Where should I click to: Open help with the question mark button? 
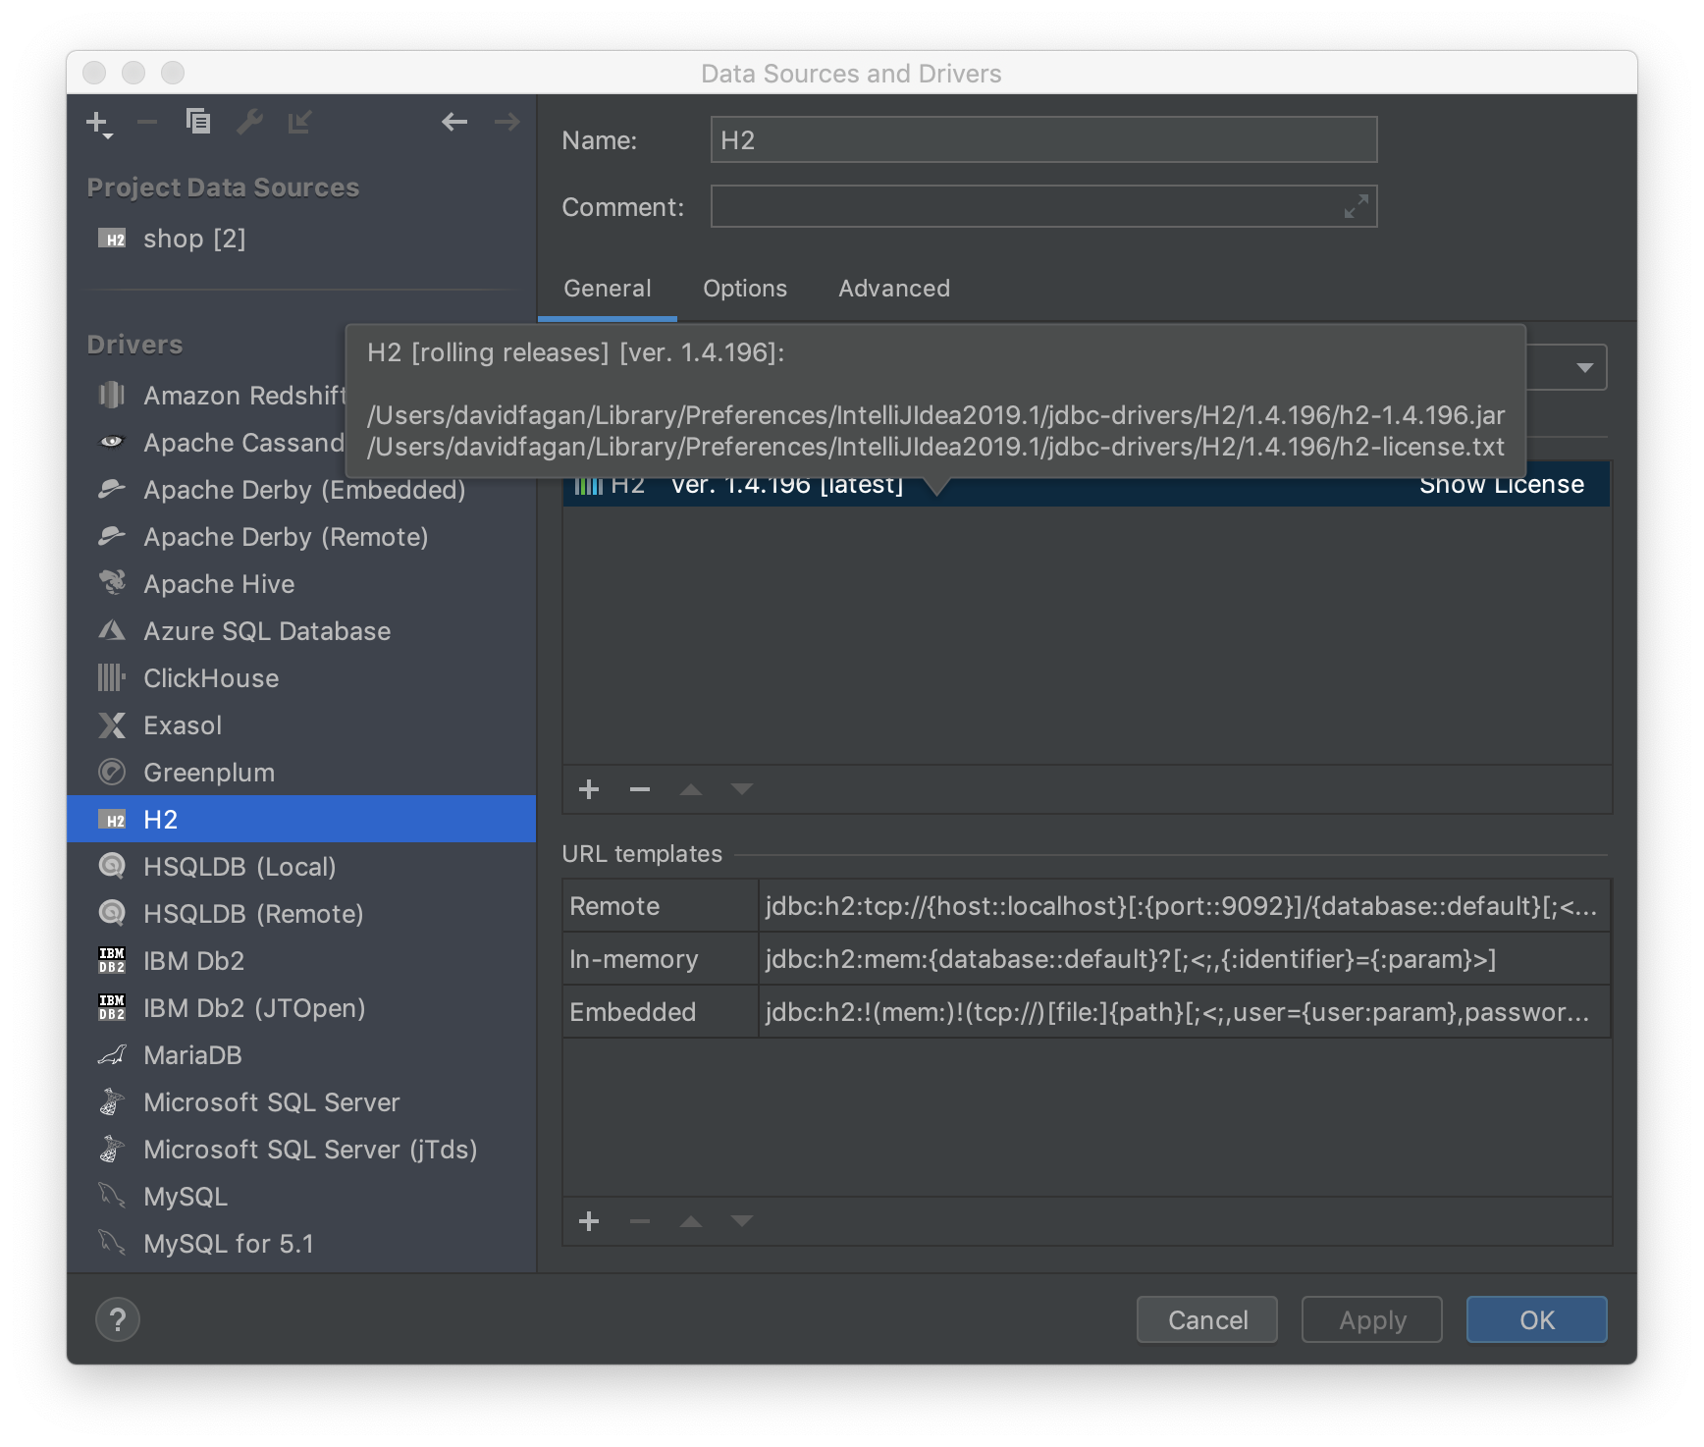pos(118,1319)
